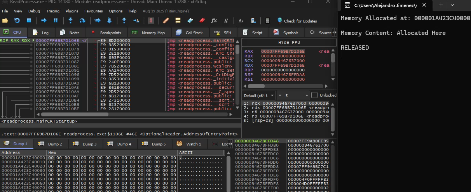The width and height of the screenshot is (471, 192).
Task: Step over using the curved arrow icon
Action: click(x=82, y=21)
